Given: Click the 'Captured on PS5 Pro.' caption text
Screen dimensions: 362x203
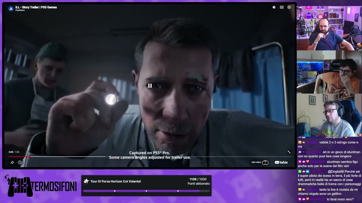Looking at the screenshot, I should pos(150,153).
